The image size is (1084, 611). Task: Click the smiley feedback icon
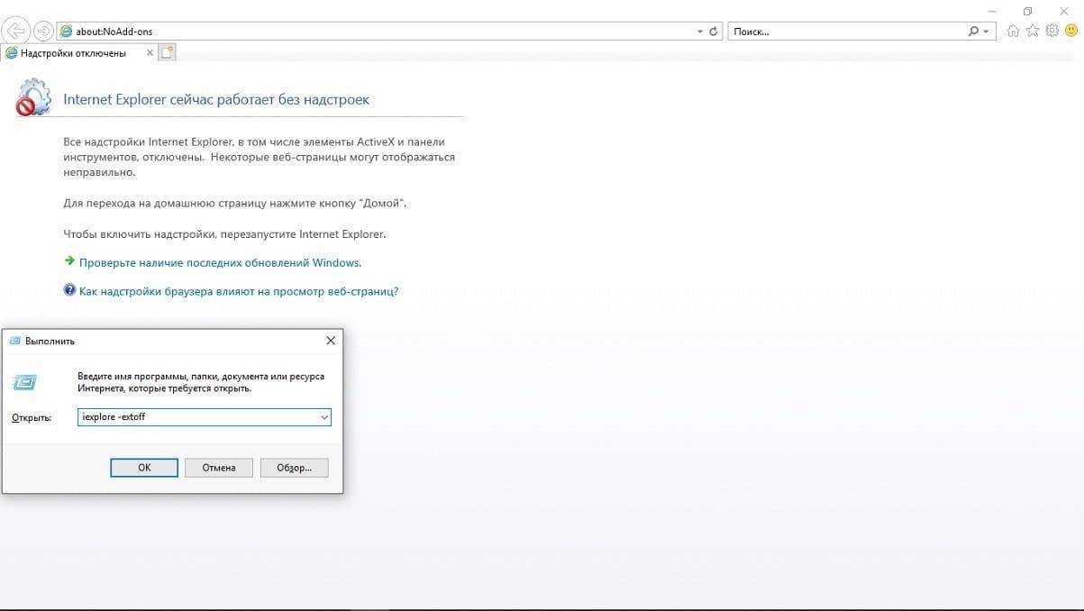[1070, 31]
